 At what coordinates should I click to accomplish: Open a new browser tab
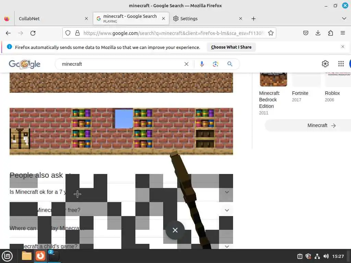click(253, 19)
